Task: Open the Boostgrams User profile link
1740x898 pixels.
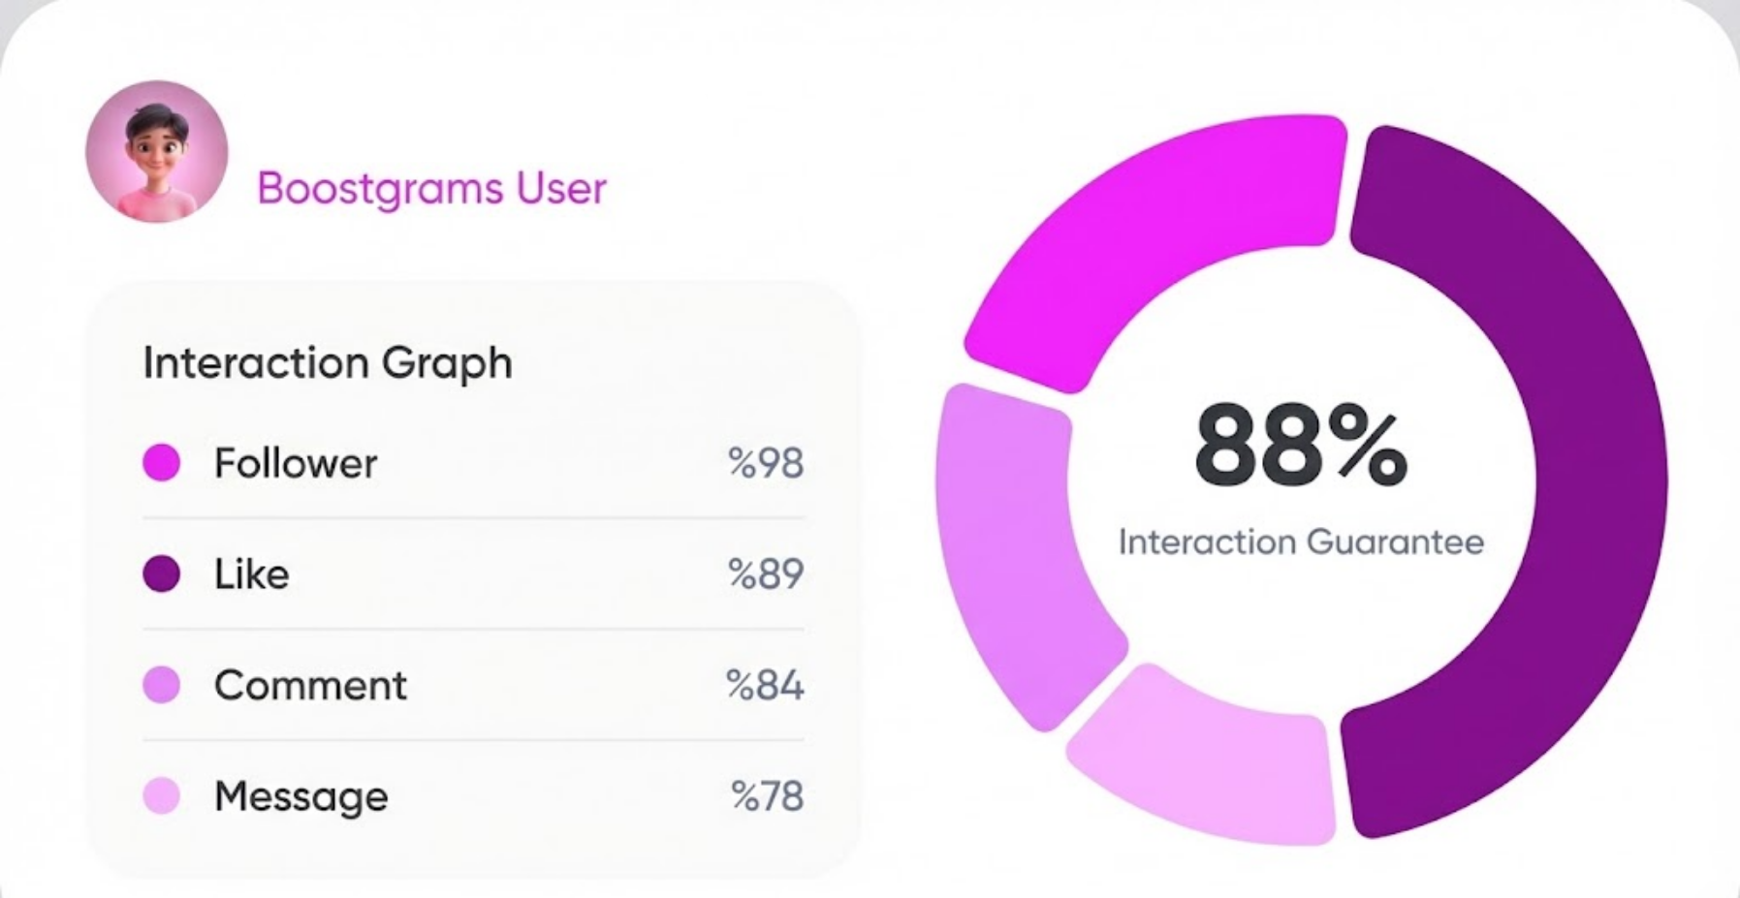Action: tap(431, 188)
